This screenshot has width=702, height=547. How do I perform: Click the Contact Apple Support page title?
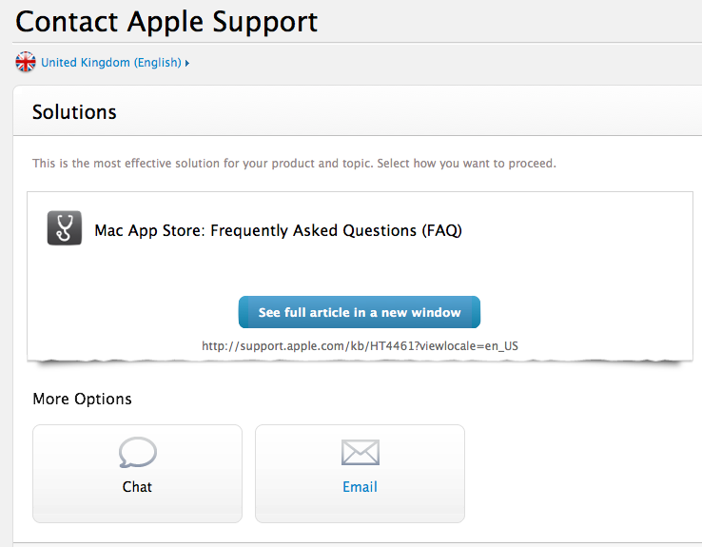tap(166, 22)
